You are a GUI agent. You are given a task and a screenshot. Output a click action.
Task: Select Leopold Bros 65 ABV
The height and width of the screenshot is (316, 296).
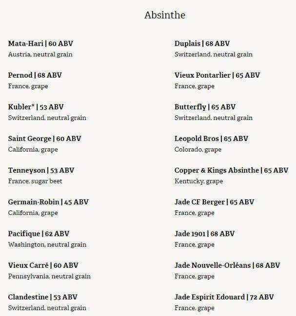click(x=211, y=139)
